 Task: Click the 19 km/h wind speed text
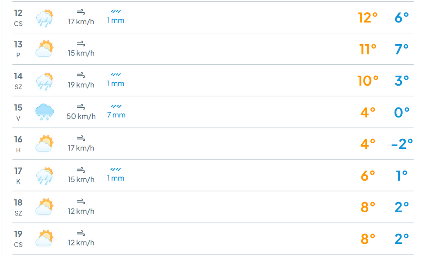pos(81,85)
